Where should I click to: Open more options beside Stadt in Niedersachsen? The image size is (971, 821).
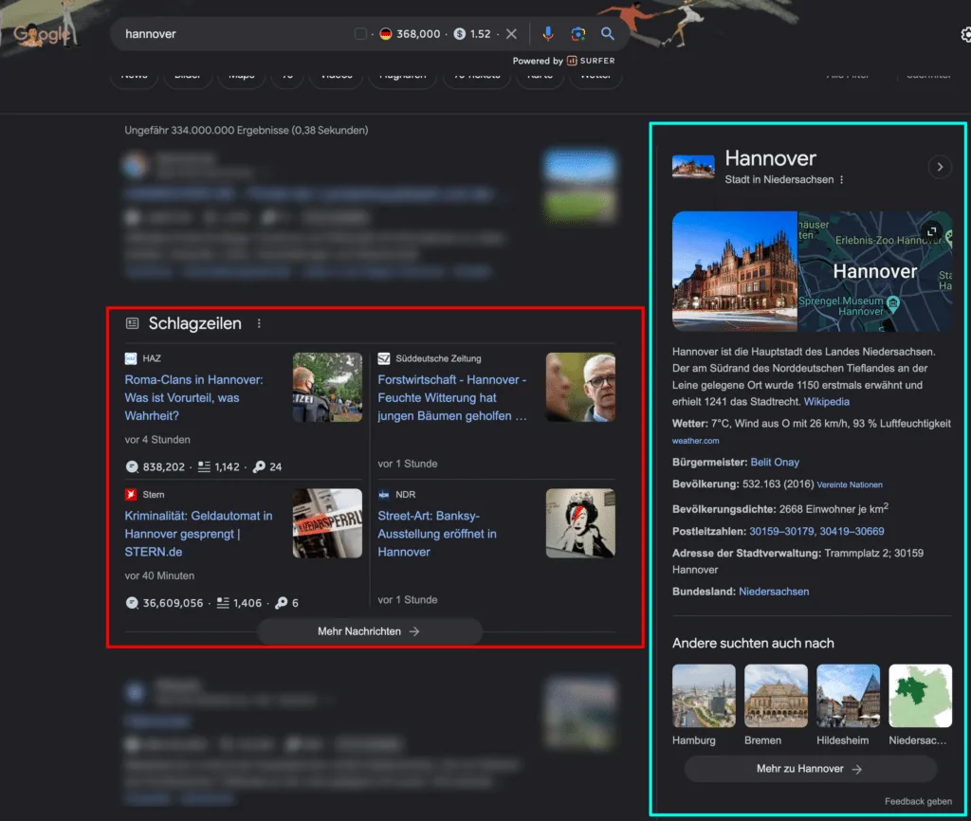[842, 179]
